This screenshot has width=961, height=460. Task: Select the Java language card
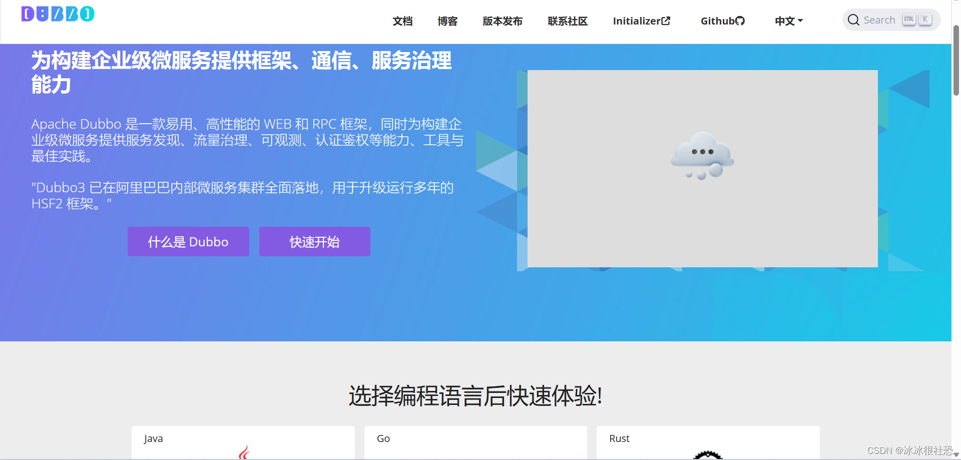pos(243,442)
